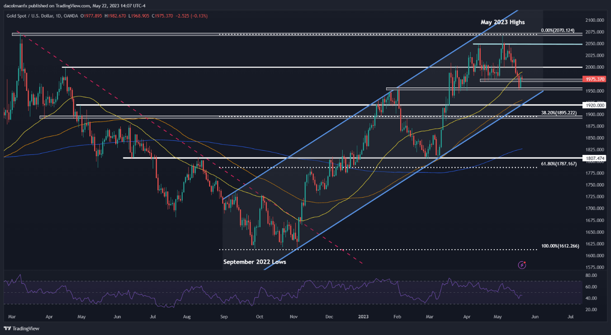Click the Oct label on time axis

tap(259, 318)
